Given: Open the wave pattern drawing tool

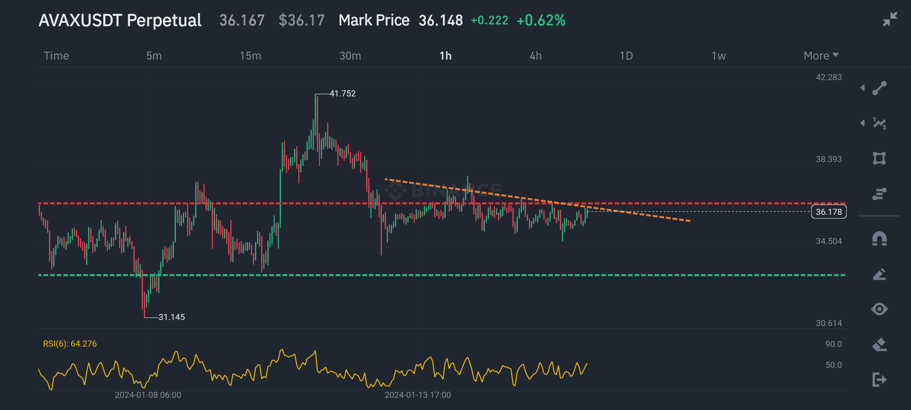Looking at the screenshot, I should 879,123.
